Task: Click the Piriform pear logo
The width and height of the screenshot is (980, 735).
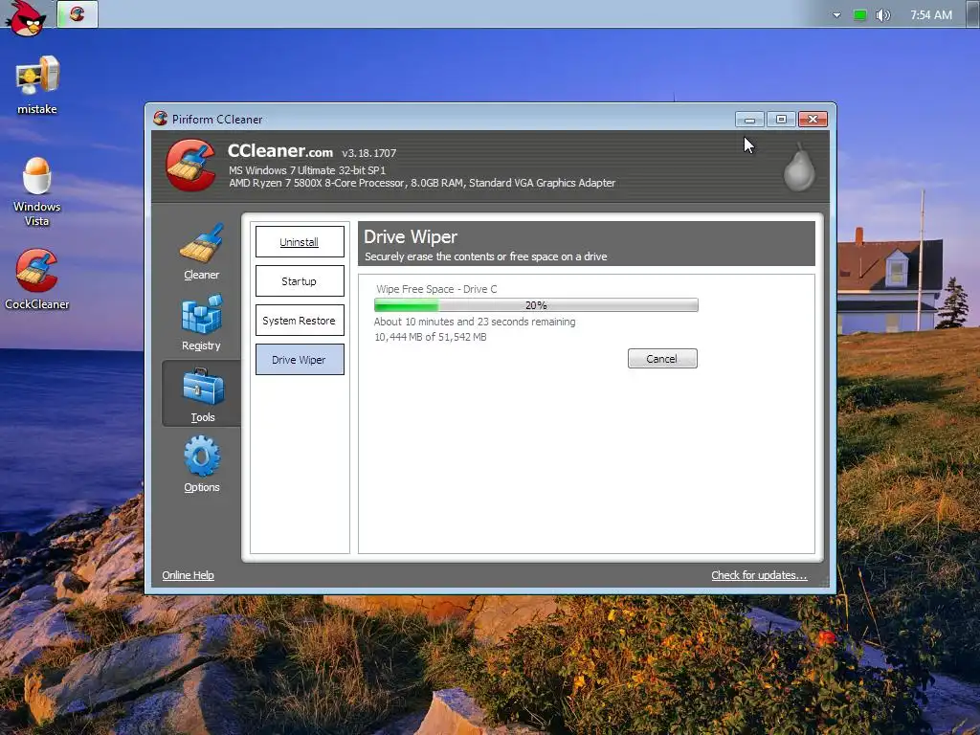Action: (799, 167)
